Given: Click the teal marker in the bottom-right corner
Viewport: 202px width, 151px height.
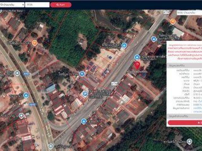Looking at the screenshot, I should (189, 141).
